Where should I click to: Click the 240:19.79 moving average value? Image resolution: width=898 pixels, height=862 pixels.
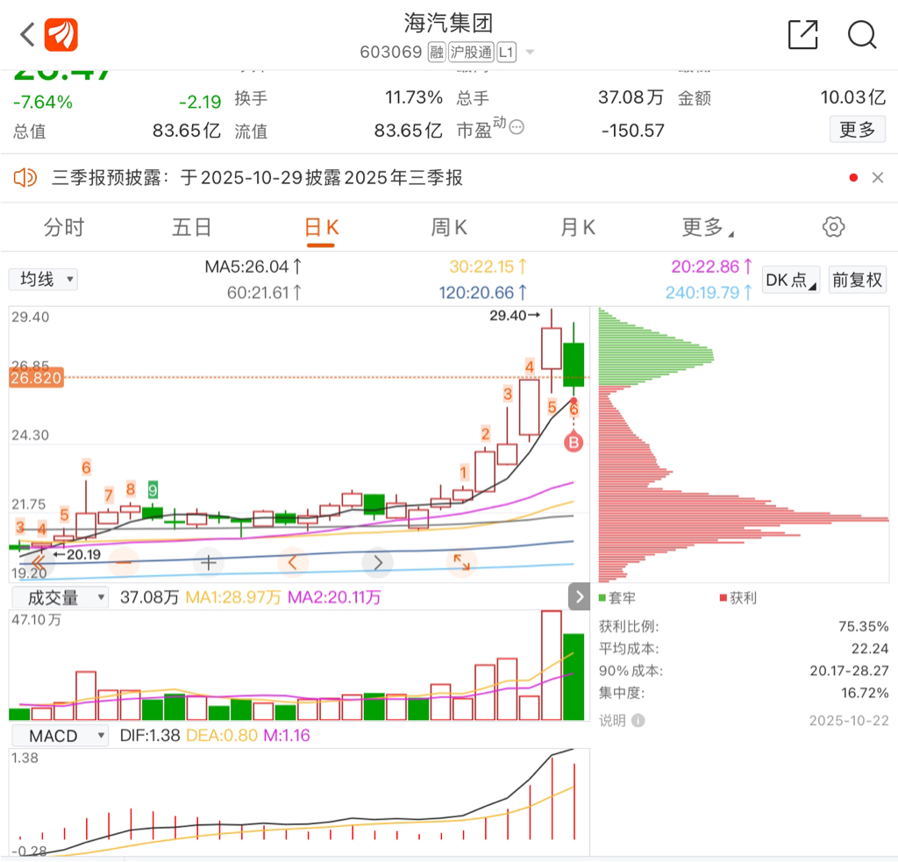coord(709,293)
